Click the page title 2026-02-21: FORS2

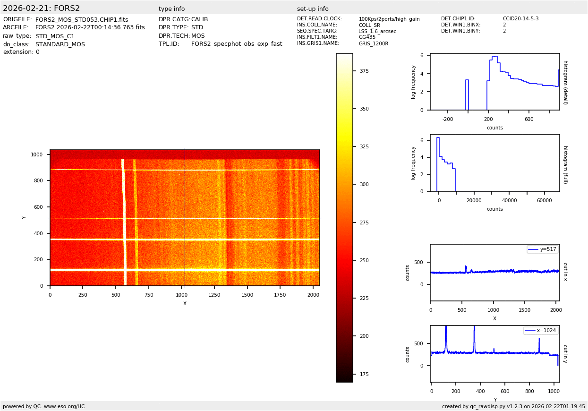(42, 9)
